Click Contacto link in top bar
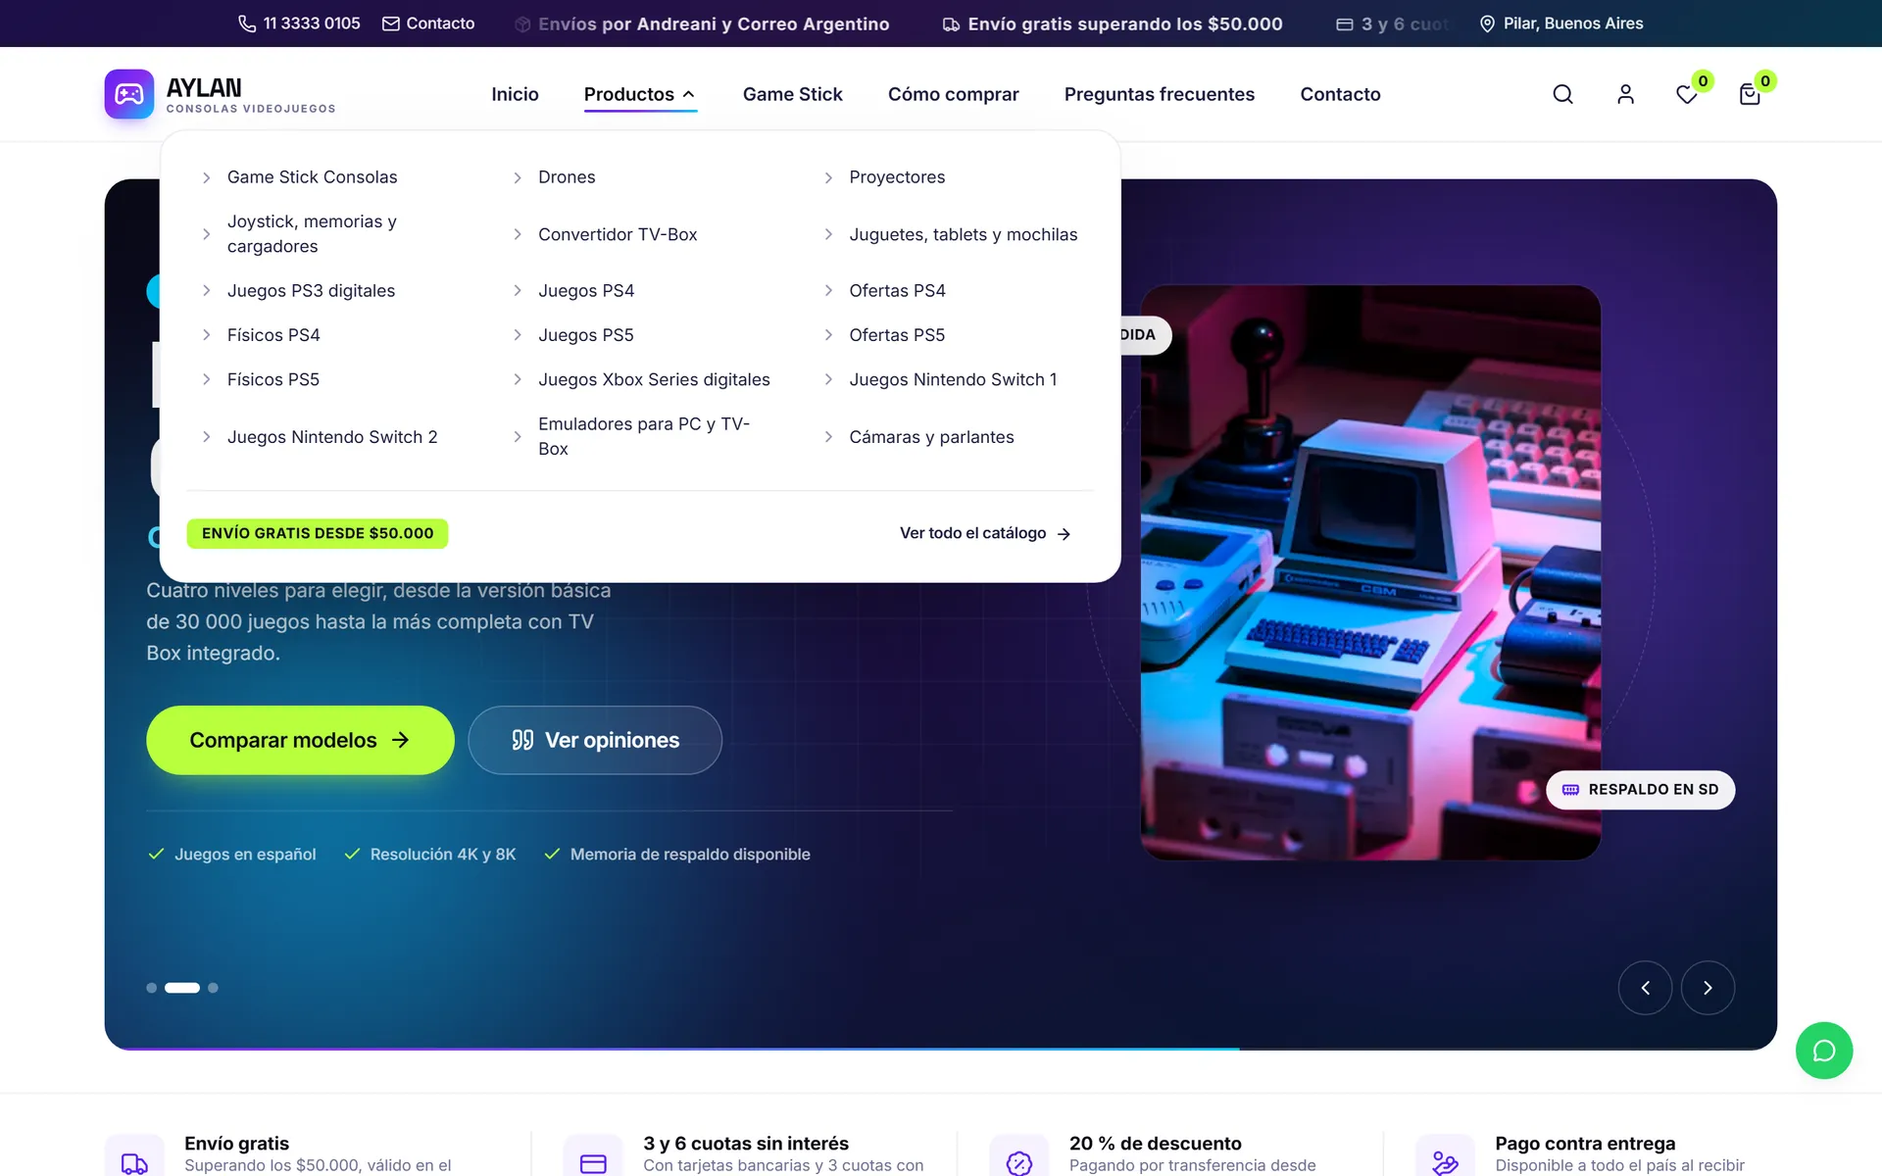This screenshot has width=1882, height=1176. [428, 24]
